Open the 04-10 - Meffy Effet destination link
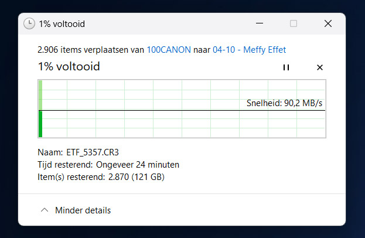The width and height of the screenshot is (365, 238). point(250,50)
